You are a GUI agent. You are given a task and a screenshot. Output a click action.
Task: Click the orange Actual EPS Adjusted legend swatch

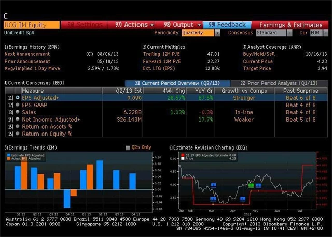9,158
